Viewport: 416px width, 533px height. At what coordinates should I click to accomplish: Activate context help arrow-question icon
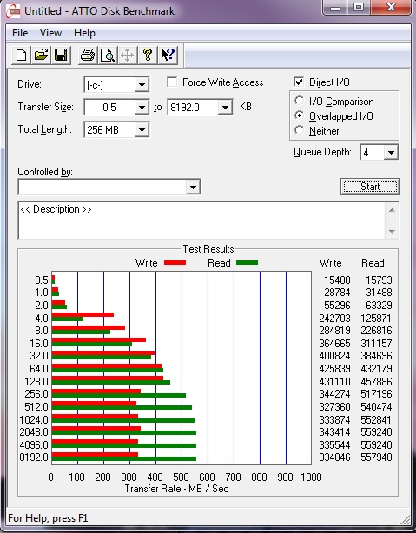(x=168, y=55)
